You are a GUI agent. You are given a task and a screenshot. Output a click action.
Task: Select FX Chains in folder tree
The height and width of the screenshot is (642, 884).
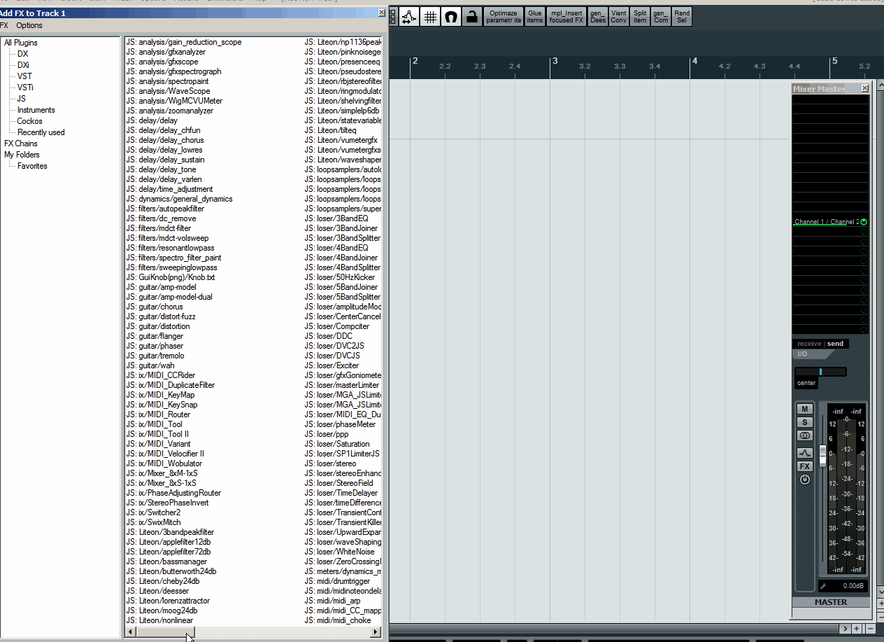21,144
